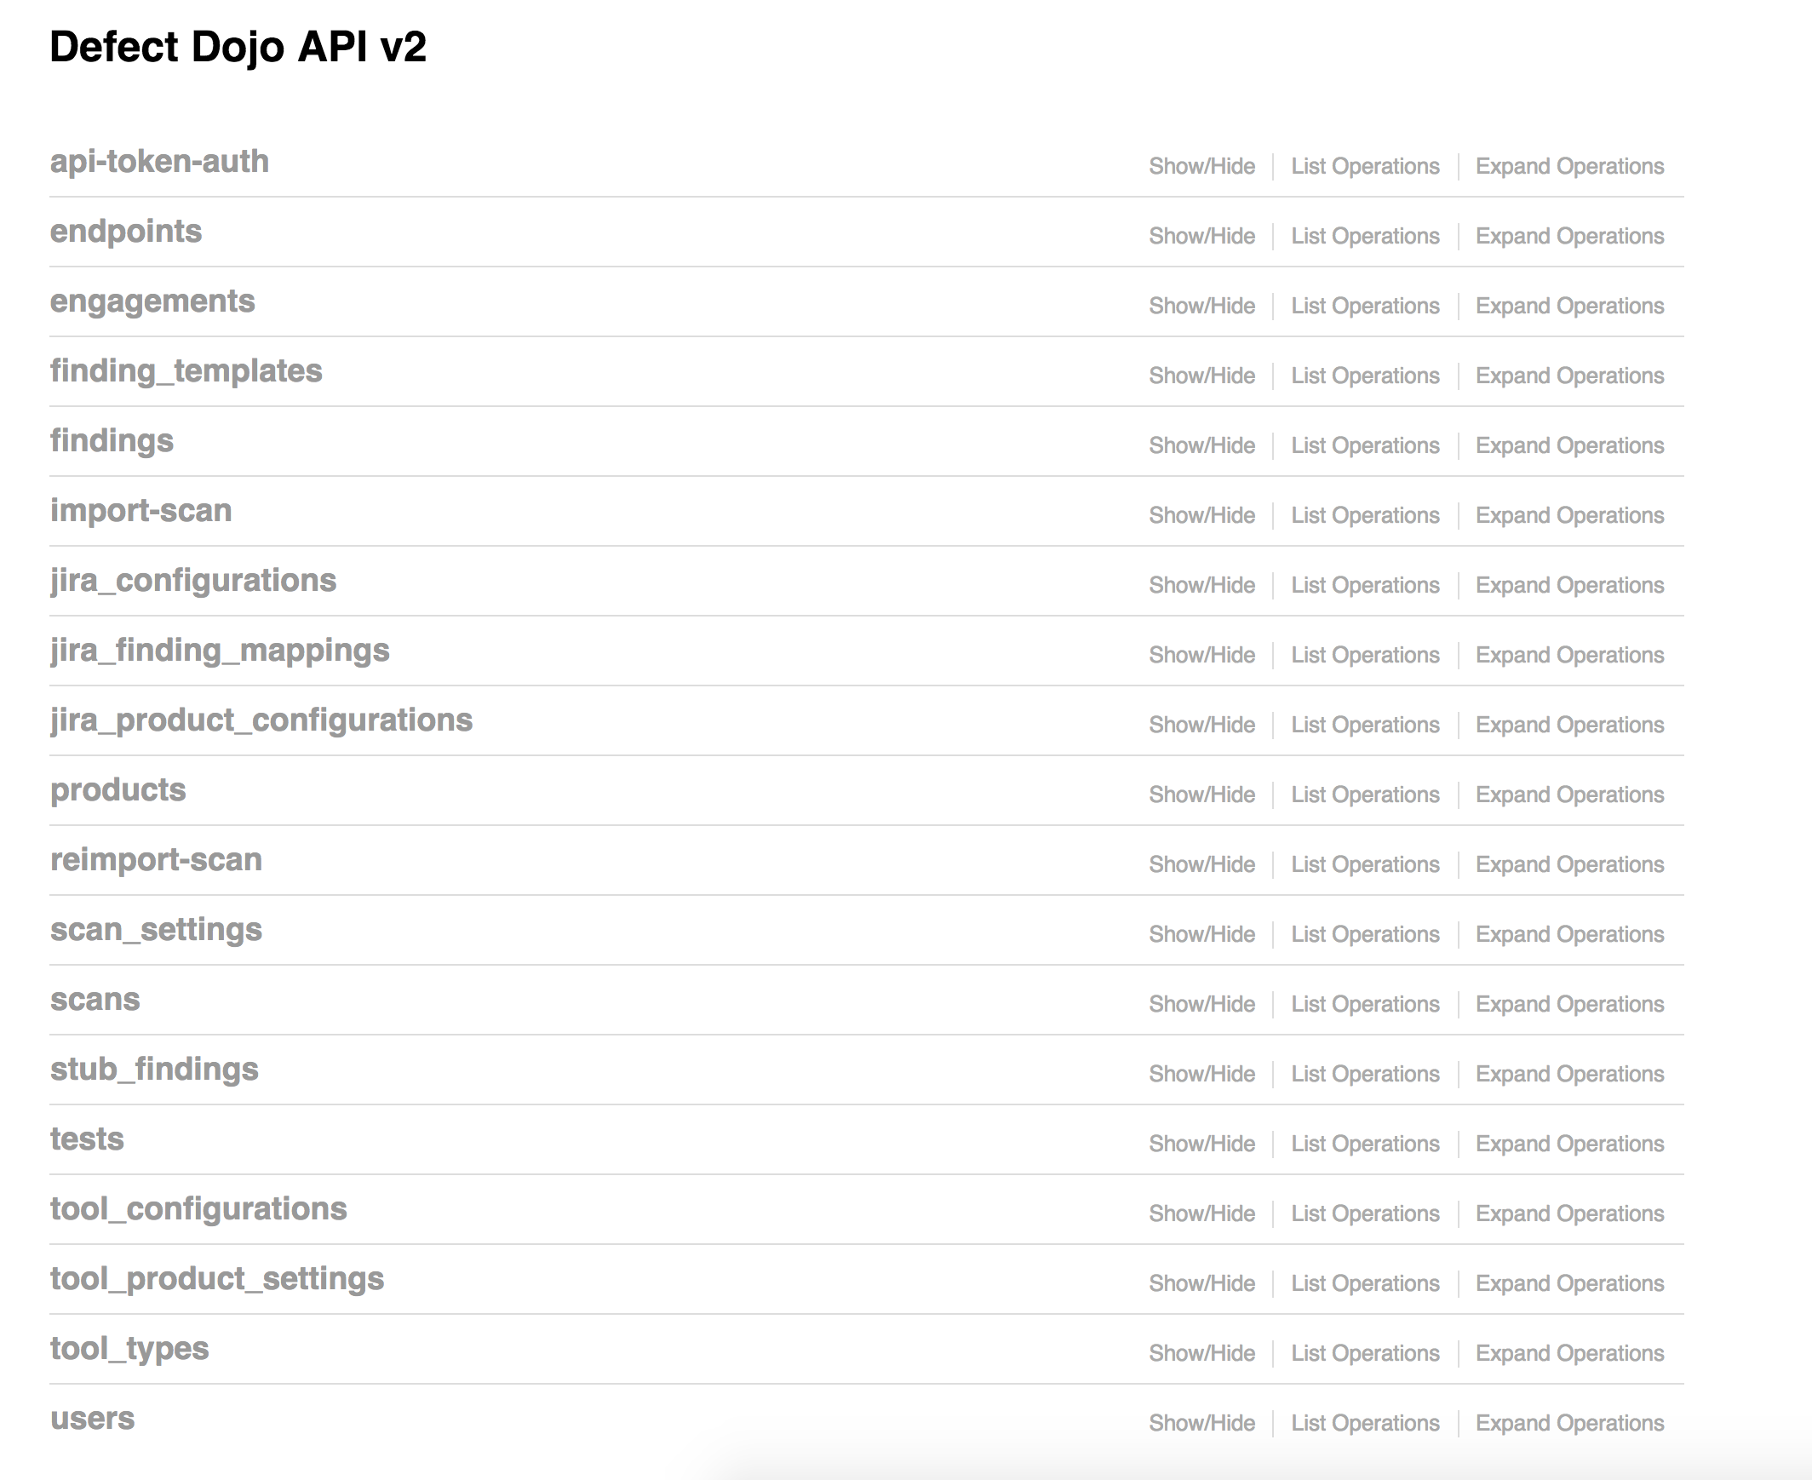Expand Operations for jira_configurations
The height and width of the screenshot is (1480, 1812).
[1569, 586]
